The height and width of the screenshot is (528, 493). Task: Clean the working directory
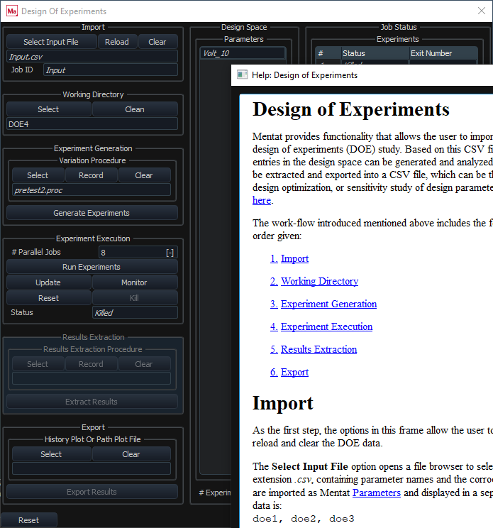point(135,109)
